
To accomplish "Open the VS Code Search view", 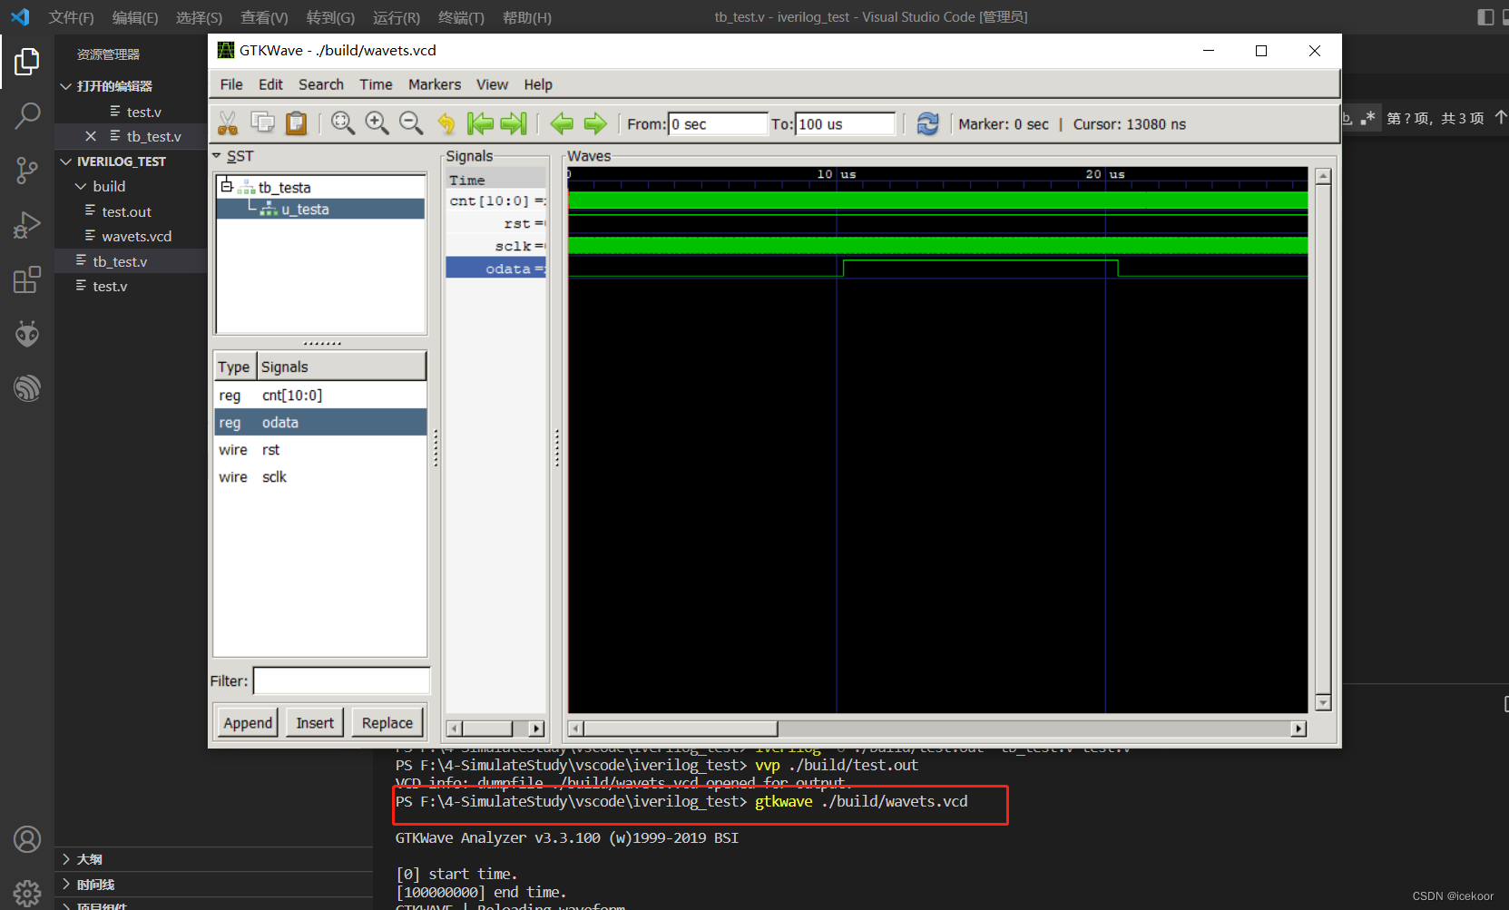I will click(27, 116).
